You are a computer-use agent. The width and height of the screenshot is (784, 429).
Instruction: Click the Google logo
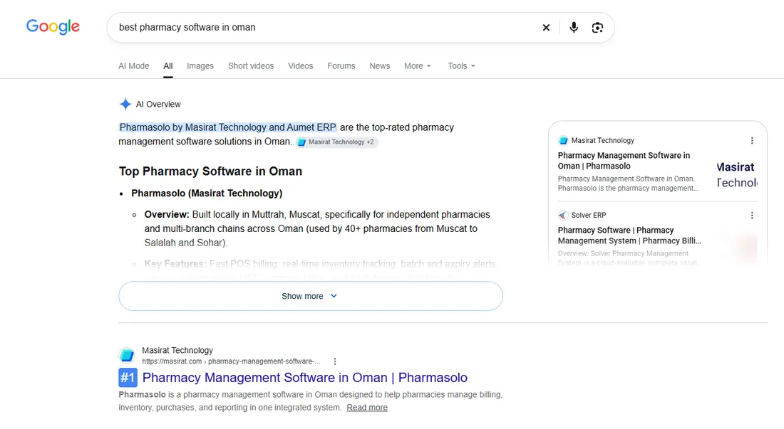53,27
